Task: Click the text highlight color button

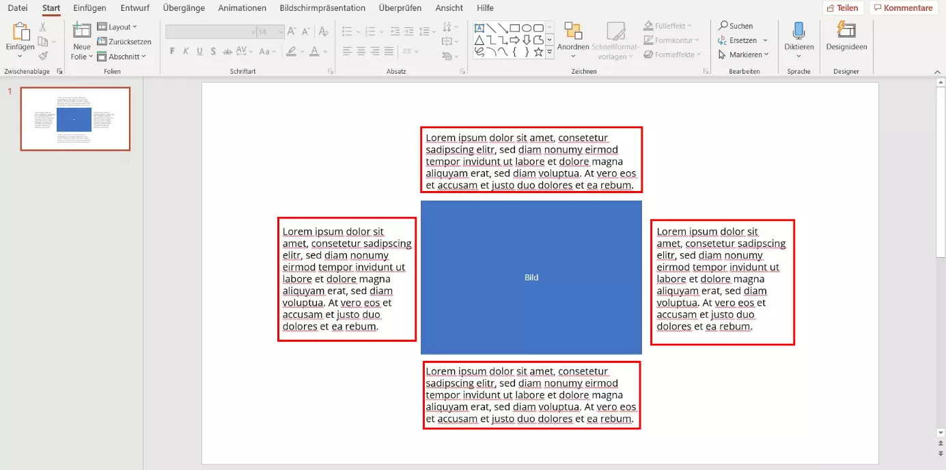Action: (292, 51)
